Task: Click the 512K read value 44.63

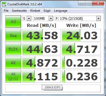Action: pos(42,49)
